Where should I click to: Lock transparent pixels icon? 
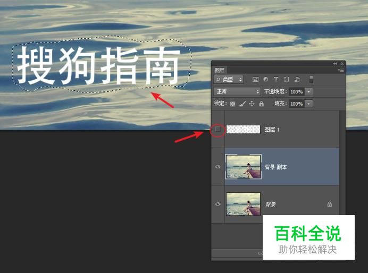click(232, 104)
